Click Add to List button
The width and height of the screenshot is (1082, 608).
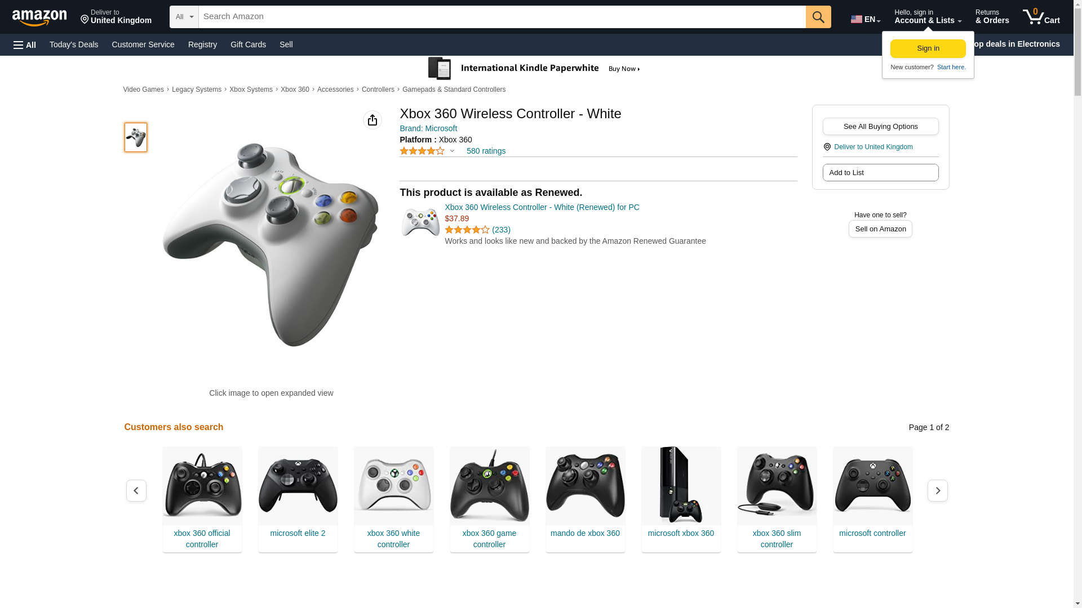[880, 173]
